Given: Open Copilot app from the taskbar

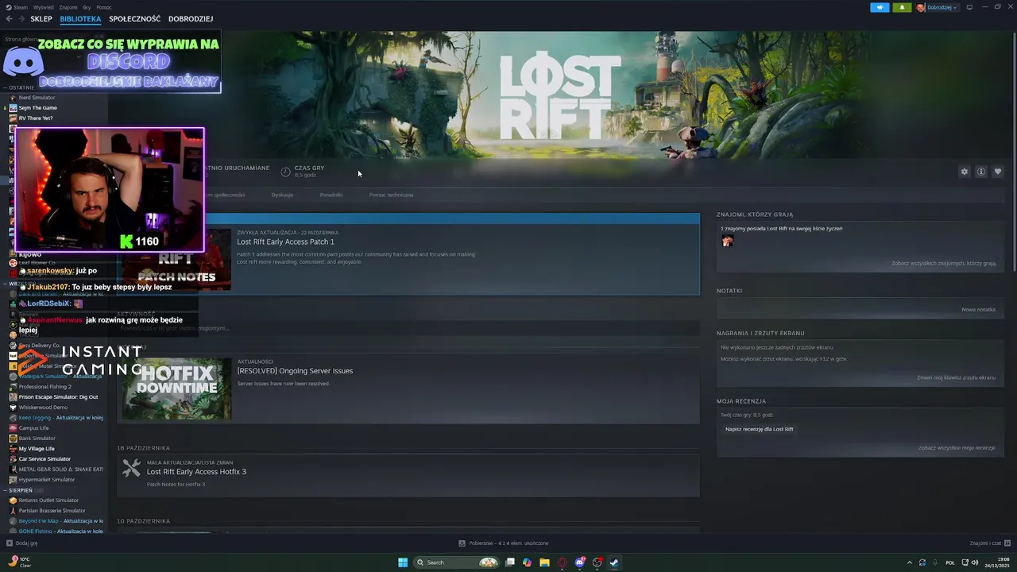Looking at the screenshot, I should pyautogui.click(x=527, y=562).
